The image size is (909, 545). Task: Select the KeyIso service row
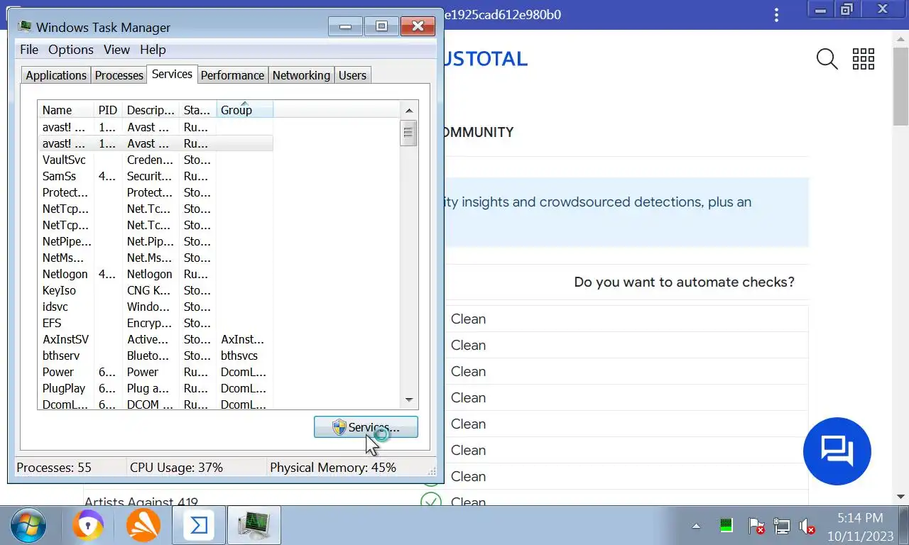[156, 290]
